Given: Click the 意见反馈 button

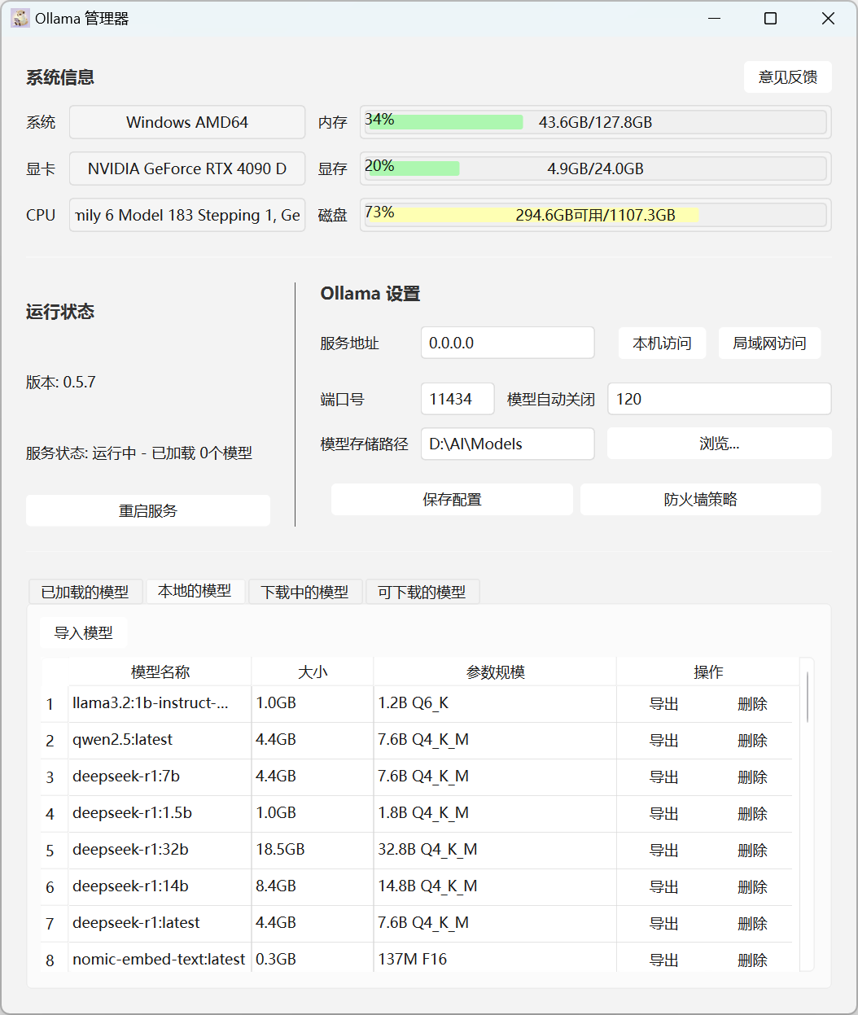Looking at the screenshot, I should click(x=786, y=77).
